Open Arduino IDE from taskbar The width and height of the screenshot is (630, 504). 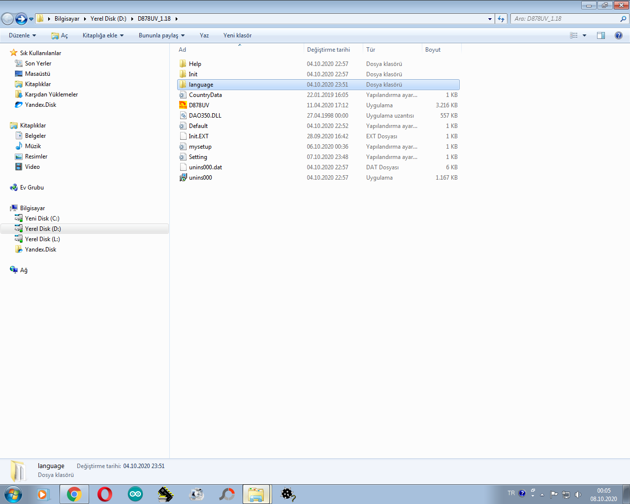coord(135,494)
